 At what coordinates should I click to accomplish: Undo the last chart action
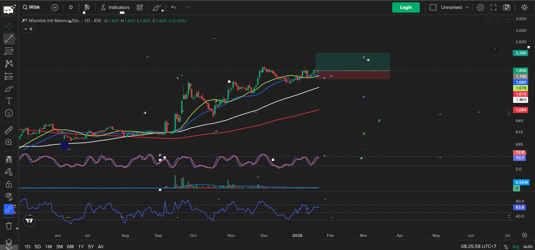tap(174, 7)
